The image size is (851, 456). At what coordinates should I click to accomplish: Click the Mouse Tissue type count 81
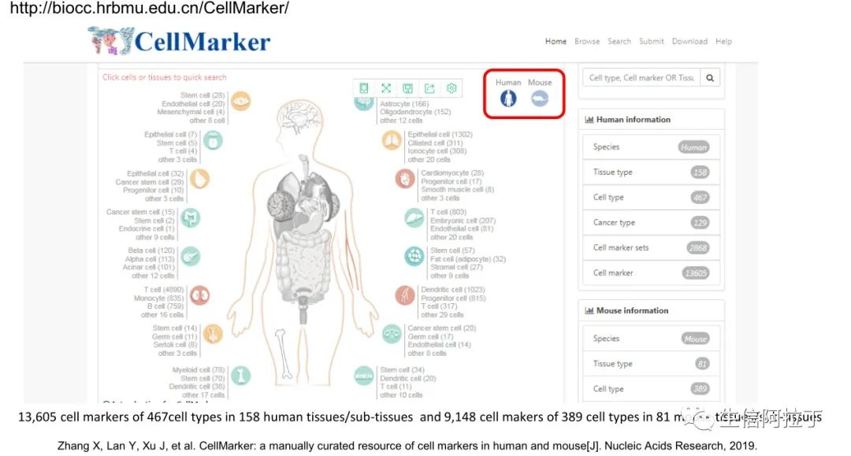coord(702,364)
